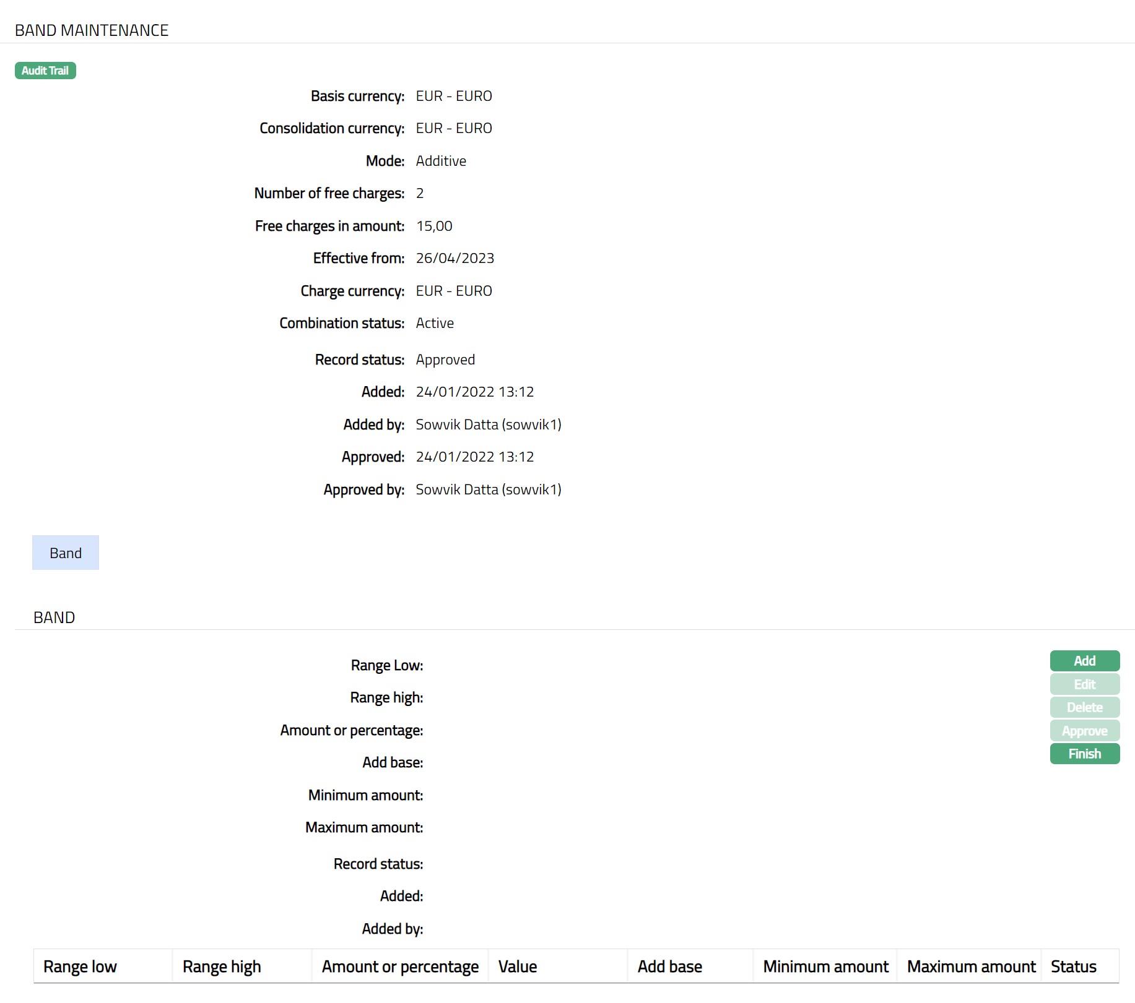1135x1003 pixels.
Task: Click the Status column header
Action: tap(1074, 966)
